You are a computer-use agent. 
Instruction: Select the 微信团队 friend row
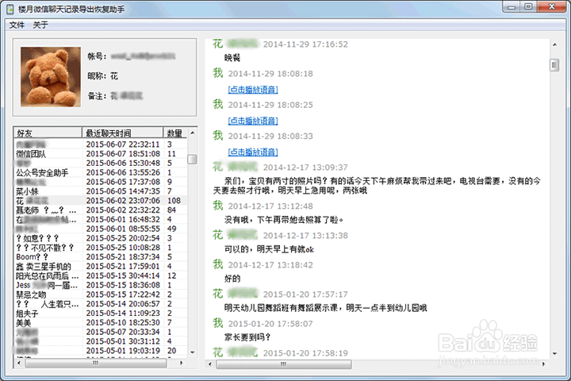pos(101,154)
